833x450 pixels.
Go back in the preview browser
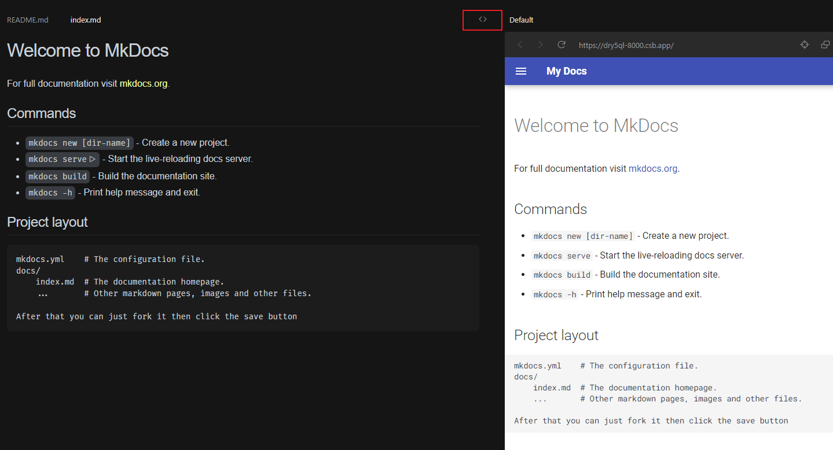point(520,45)
